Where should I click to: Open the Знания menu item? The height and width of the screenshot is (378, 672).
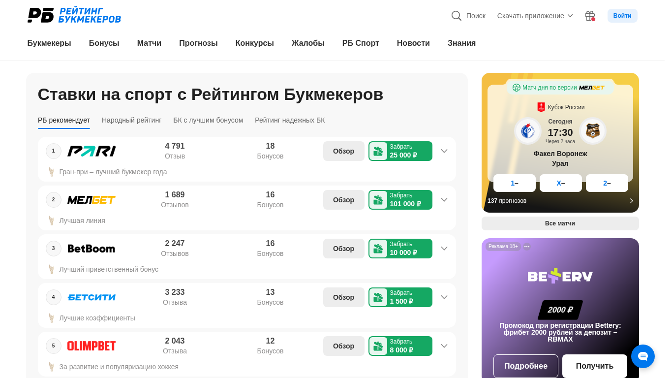461,43
